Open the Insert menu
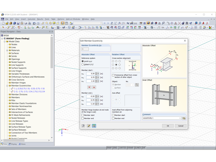 click(23, 19)
